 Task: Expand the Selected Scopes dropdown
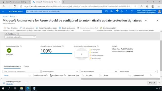point(20,37)
